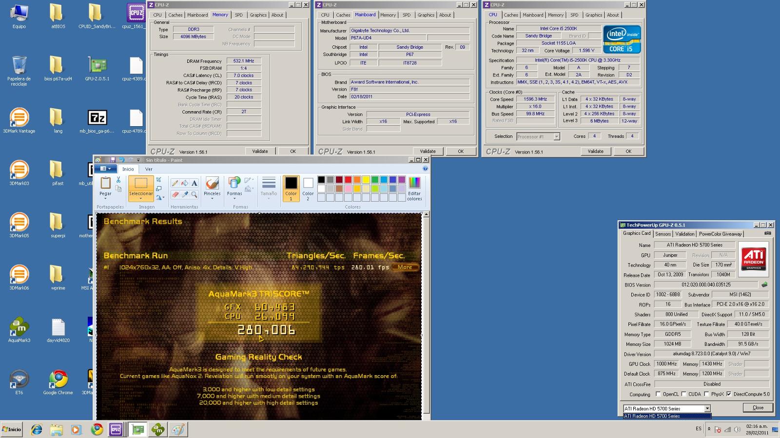Click the BIOS save chip icon in GPU-Z
Screen dimensions: 780x438
tap(764, 285)
